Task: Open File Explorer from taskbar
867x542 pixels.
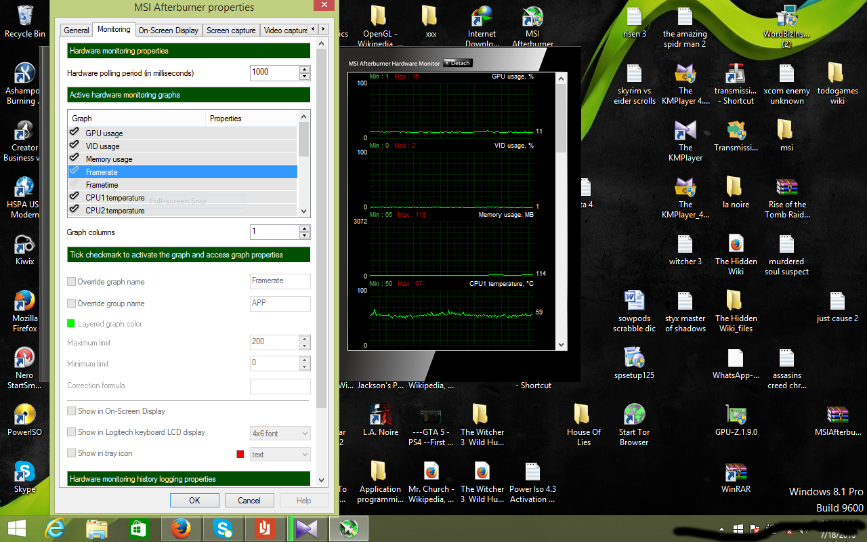Action: pos(97,528)
